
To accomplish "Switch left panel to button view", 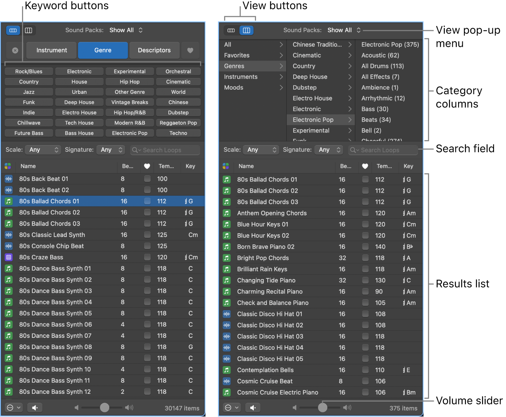I will [13, 30].
